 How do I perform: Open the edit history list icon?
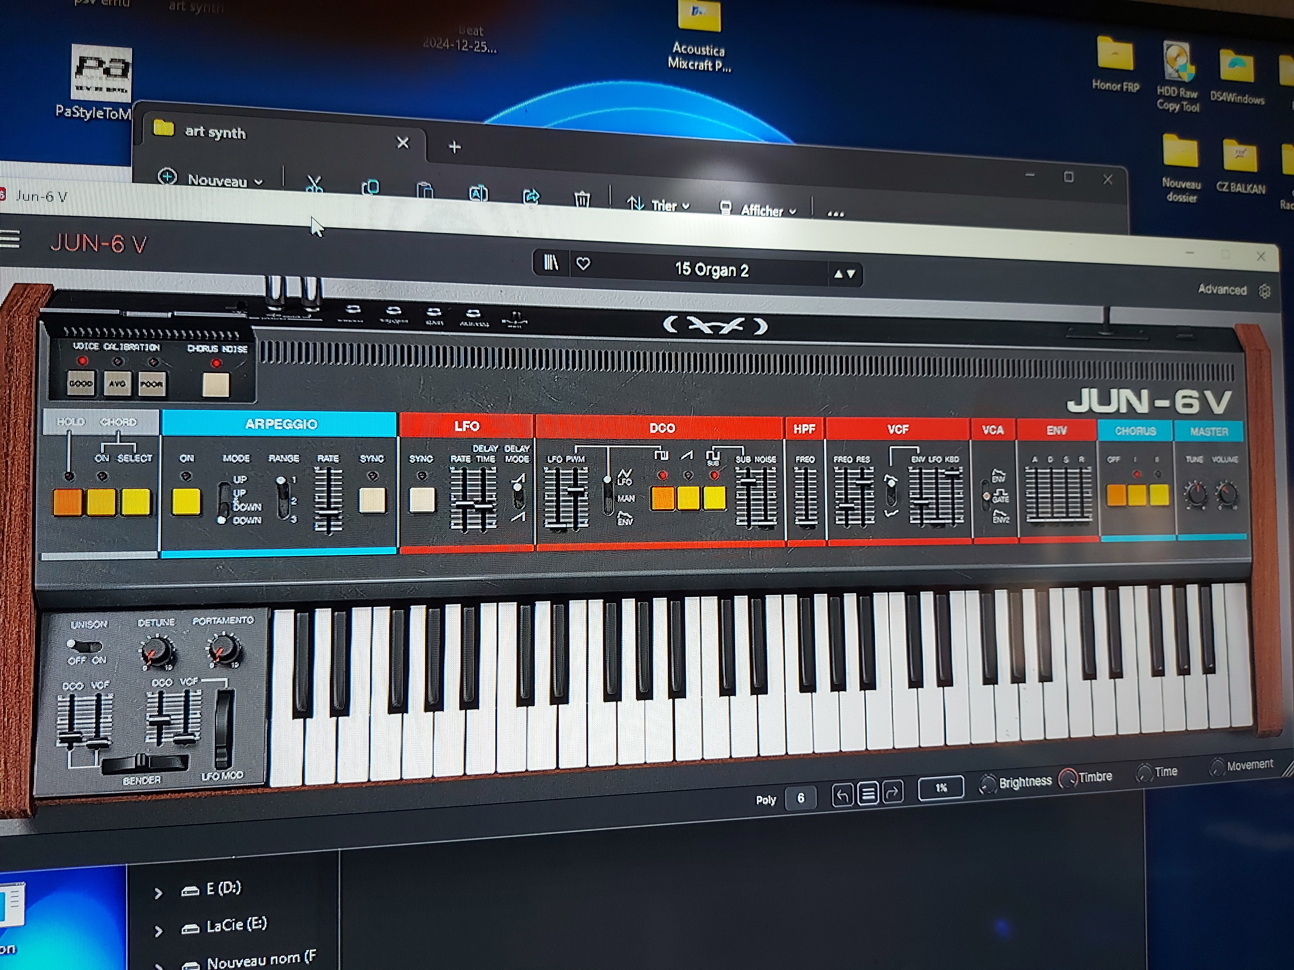point(868,794)
